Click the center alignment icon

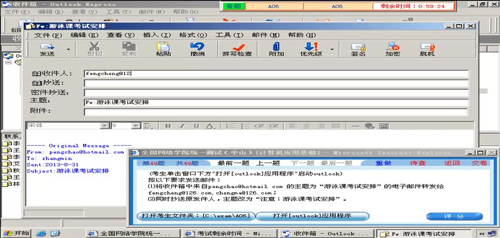(307, 126)
